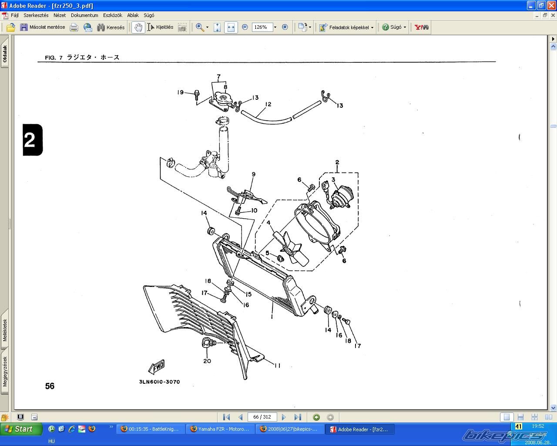Click uTorrent quick launch icon

pyautogui.click(x=52, y=429)
